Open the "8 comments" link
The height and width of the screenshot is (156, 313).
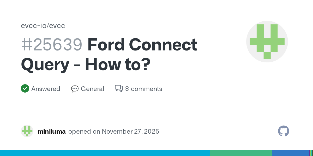pyautogui.click(x=143, y=89)
